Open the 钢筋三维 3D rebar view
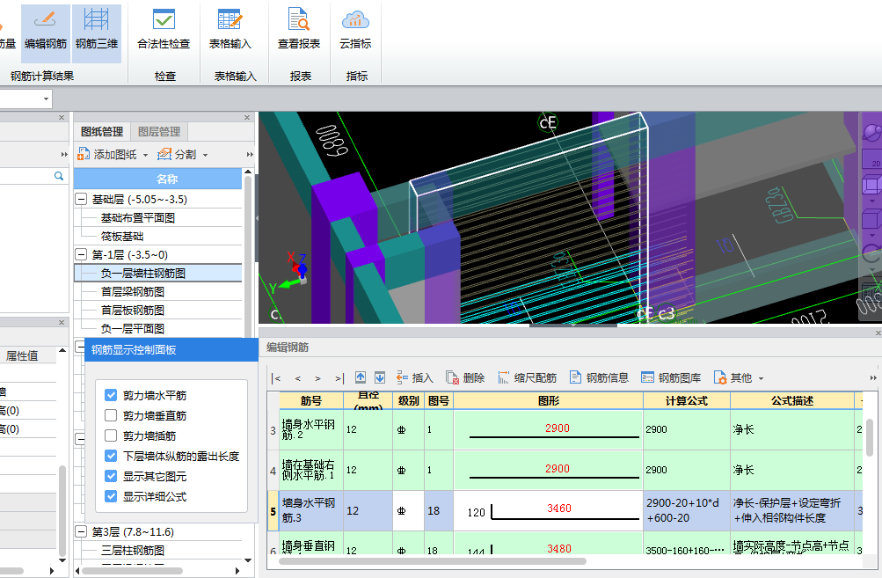Screen dimensions: 882x578 pyautogui.click(x=97, y=33)
